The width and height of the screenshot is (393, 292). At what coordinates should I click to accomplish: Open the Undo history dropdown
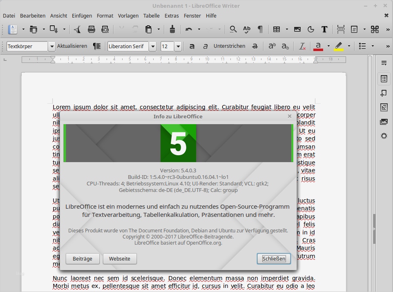coord(199,29)
